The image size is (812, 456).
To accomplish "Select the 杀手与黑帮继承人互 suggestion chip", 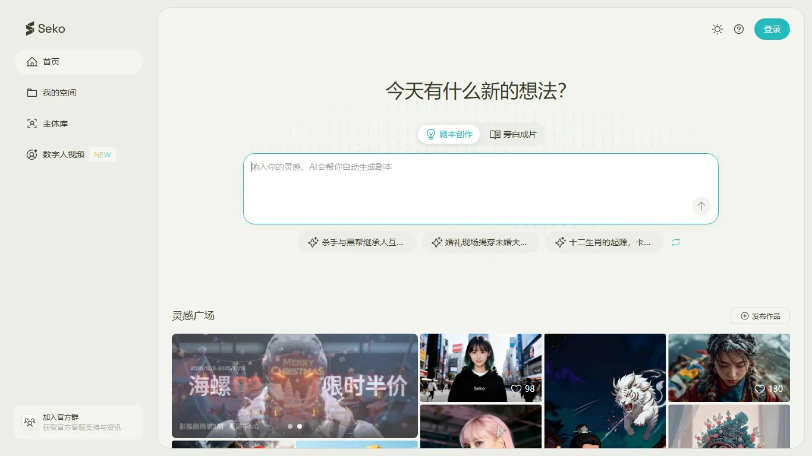I will (357, 242).
